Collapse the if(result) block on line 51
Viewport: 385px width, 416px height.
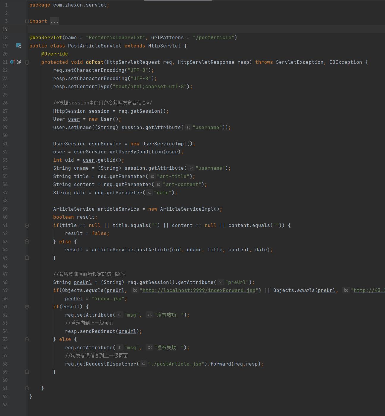click(x=27, y=307)
